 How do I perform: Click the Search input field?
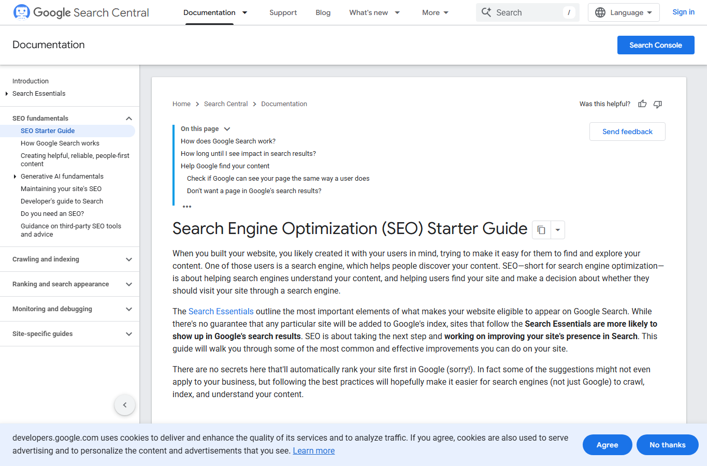pyautogui.click(x=527, y=12)
